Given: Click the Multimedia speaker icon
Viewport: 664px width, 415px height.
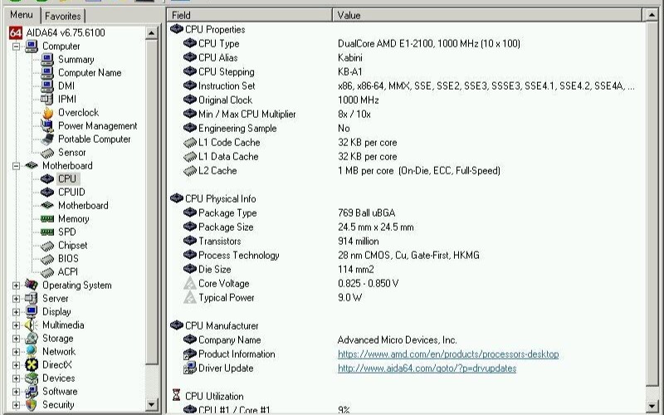Looking at the screenshot, I should [32, 325].
